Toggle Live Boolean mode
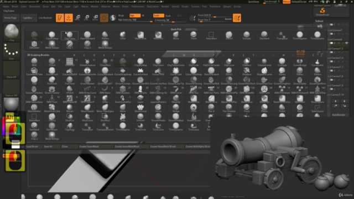The height and width of the screenshot is (199, 354). pyautogui.click(x=45, y=18)
